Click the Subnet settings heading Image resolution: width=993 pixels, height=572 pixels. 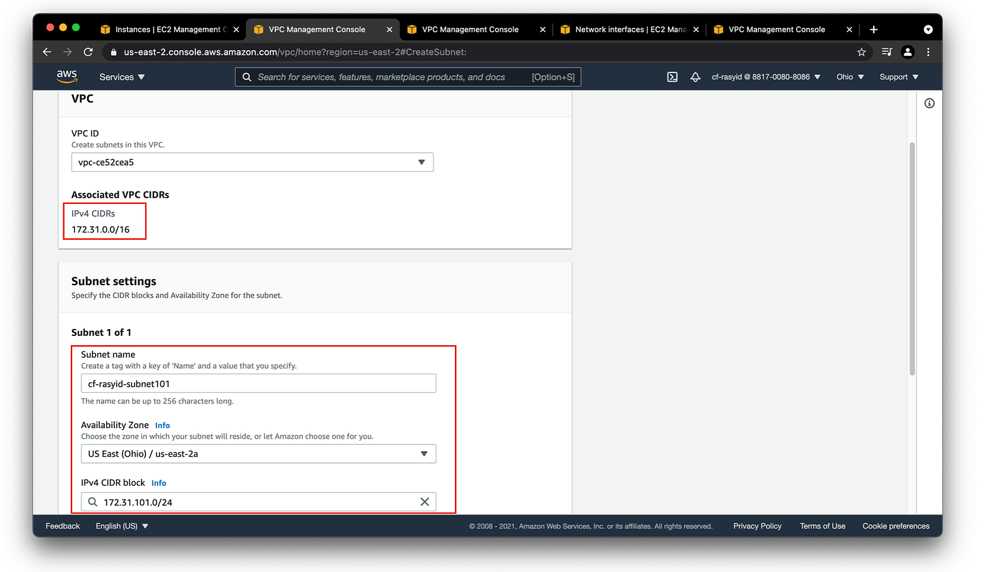[114, 281]
